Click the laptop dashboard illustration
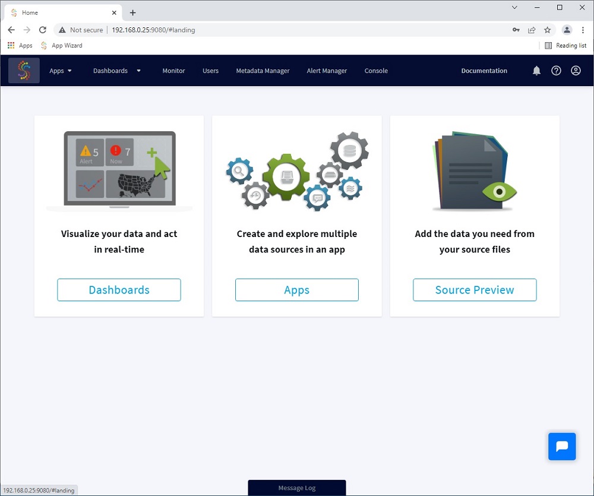This screenshot has height=496, width=594. [119, 170]
